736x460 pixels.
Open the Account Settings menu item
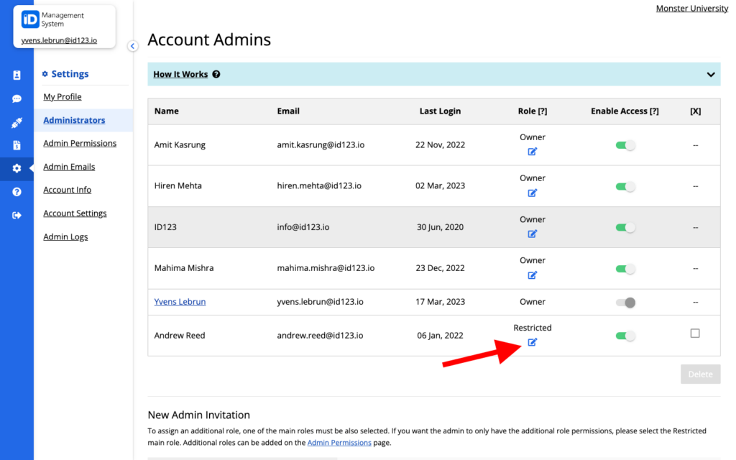click(75, 213)
